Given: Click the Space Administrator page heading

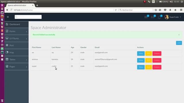Looking at the screenshot, I should (x=48, y=28).
